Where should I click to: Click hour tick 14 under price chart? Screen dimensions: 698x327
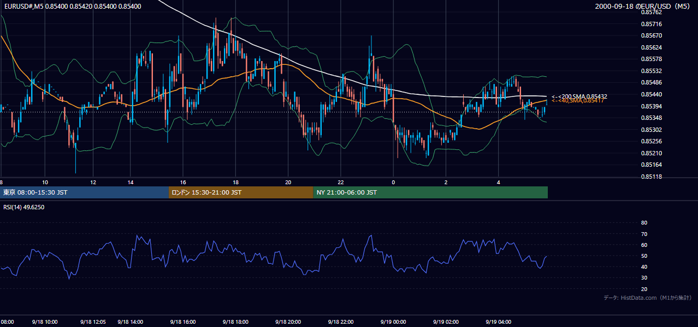coord(131,182)
